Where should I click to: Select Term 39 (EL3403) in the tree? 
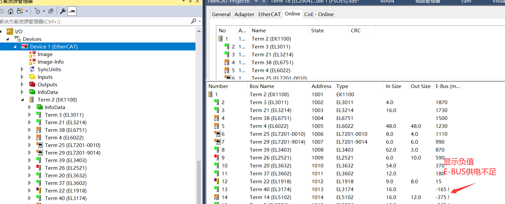pos(66,160)
